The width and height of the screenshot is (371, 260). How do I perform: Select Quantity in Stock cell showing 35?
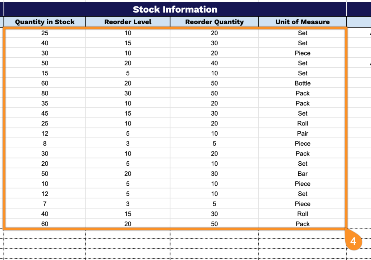pyautogui.click(x=45, y=103)
